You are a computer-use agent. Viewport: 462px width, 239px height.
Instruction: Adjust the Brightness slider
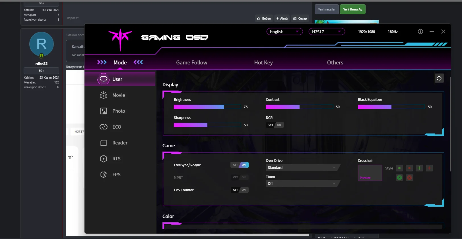[207, 107]
